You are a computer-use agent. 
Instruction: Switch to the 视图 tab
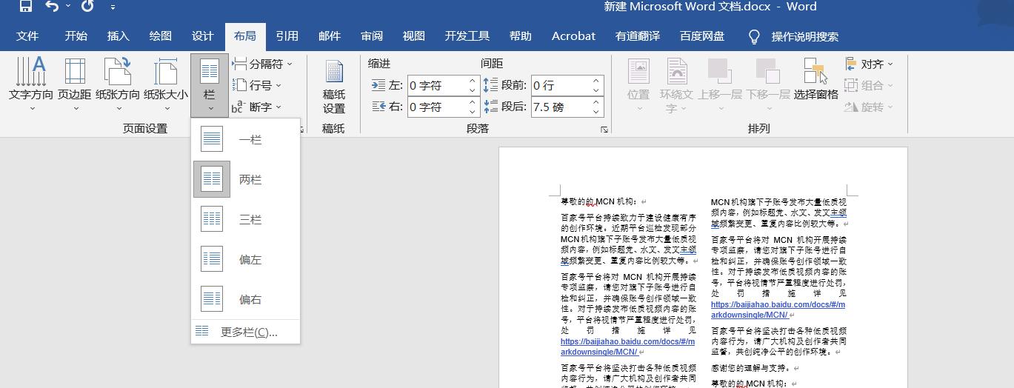click(414, 36)
